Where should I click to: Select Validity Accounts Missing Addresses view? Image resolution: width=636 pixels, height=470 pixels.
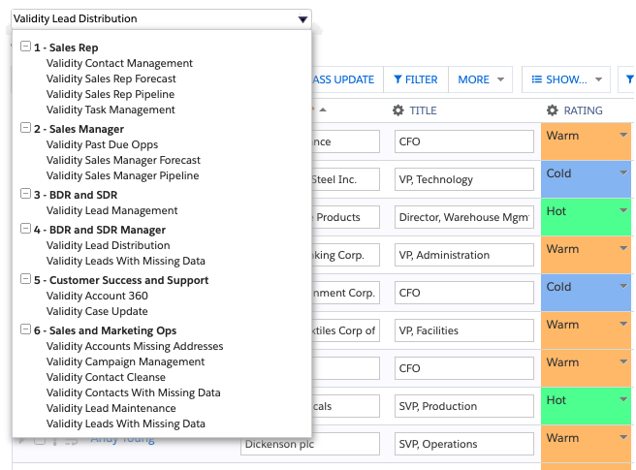(x=135, y=346)
